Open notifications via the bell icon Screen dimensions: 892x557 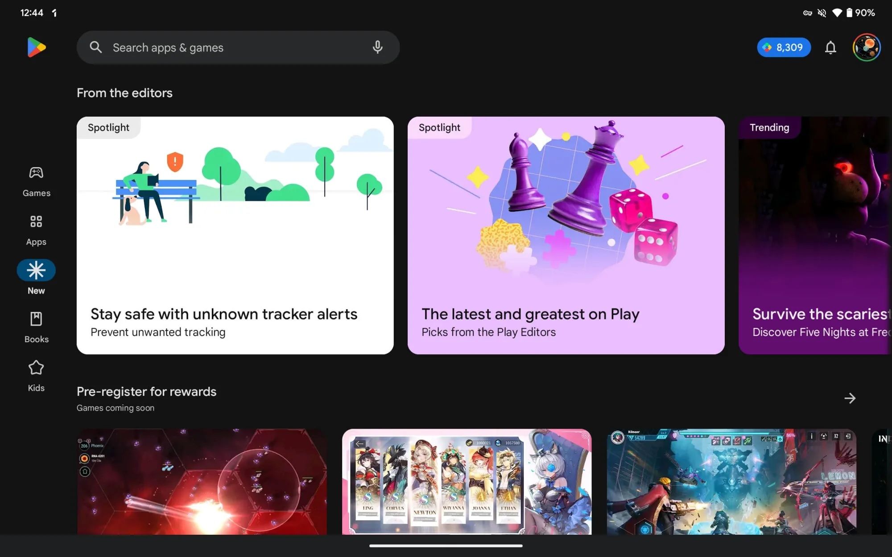[x=830, y=47]
